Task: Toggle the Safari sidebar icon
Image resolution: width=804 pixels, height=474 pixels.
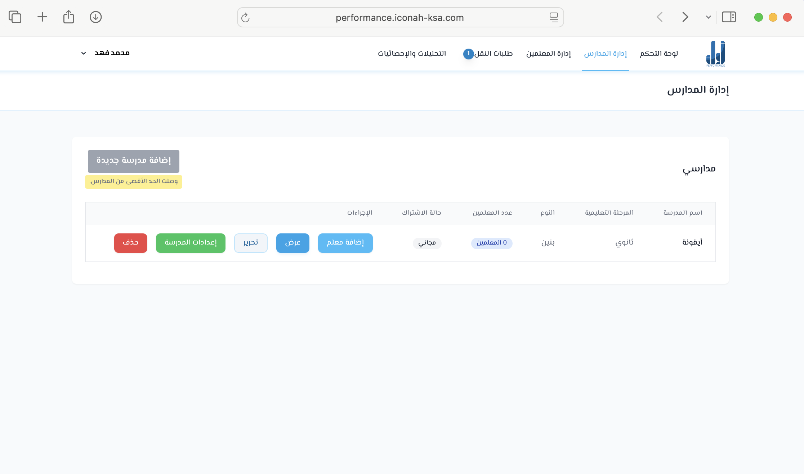Action: click(x=729, y=17)
